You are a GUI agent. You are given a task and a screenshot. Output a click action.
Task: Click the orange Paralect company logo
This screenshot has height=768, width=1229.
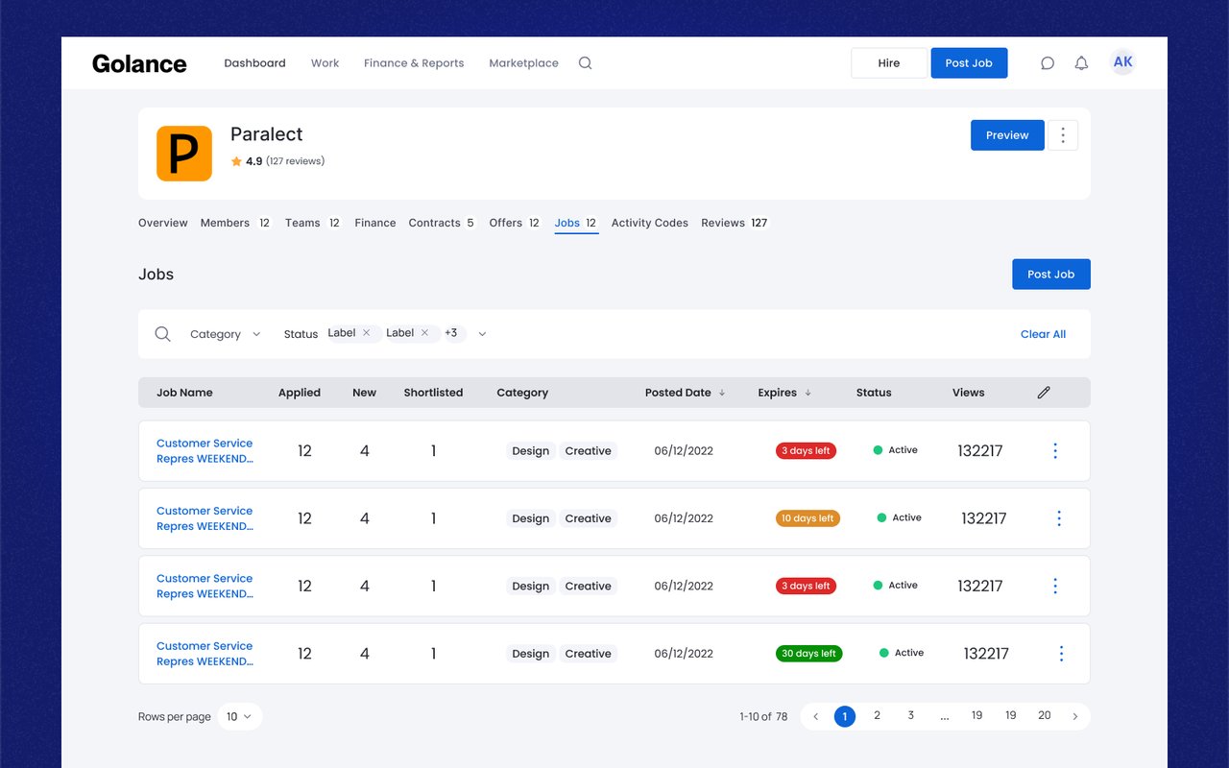pyautogui.click(x=184, y=154)
